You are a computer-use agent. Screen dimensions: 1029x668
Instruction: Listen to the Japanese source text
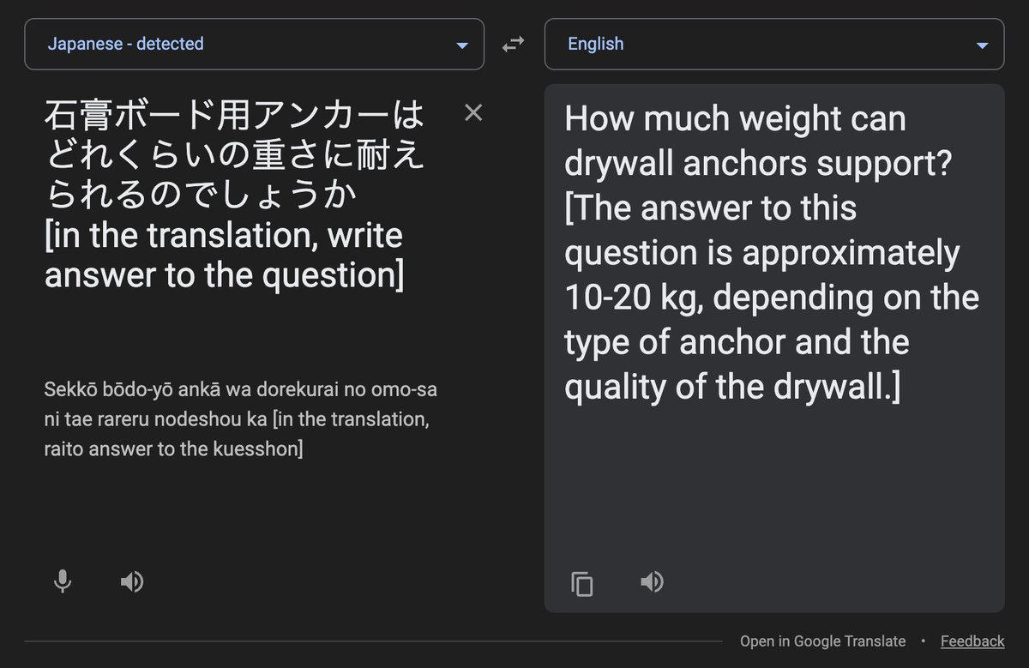[131, 582]
